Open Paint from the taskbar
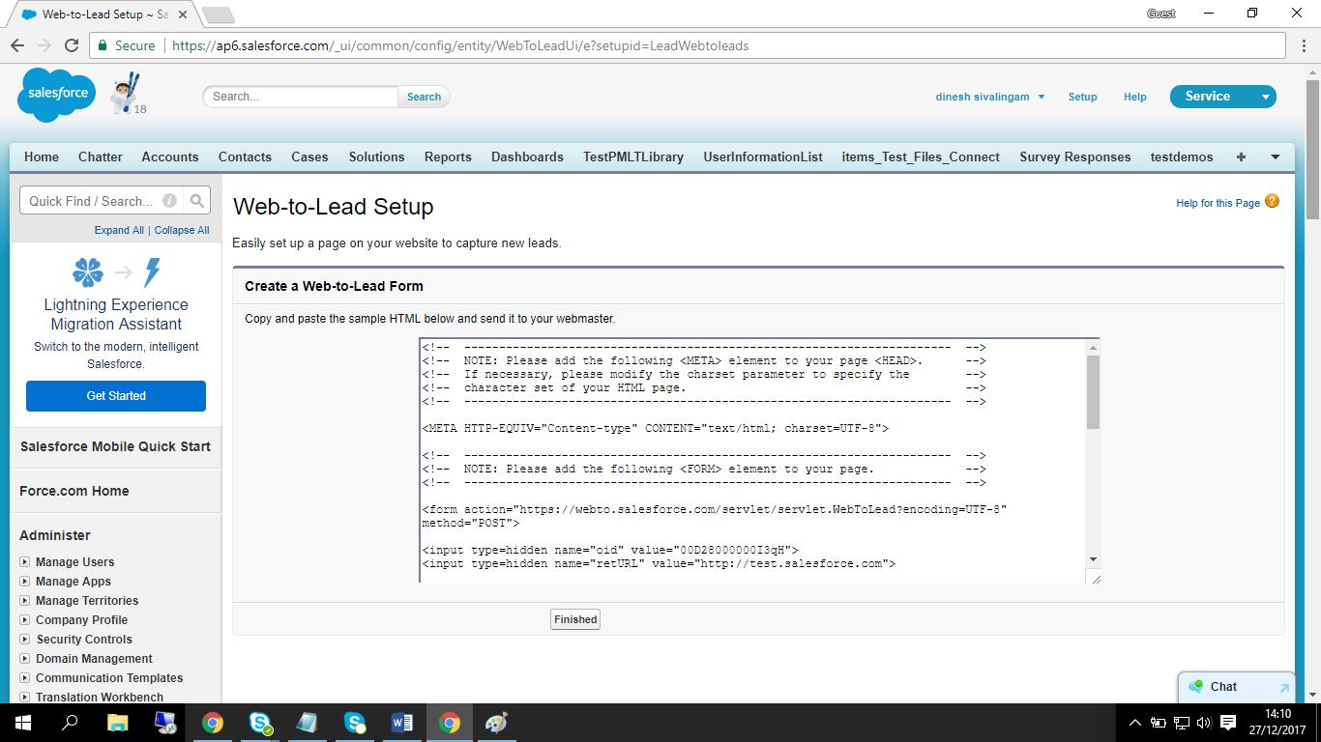This screenshot has width=1321, height=742. pos(496,723)
